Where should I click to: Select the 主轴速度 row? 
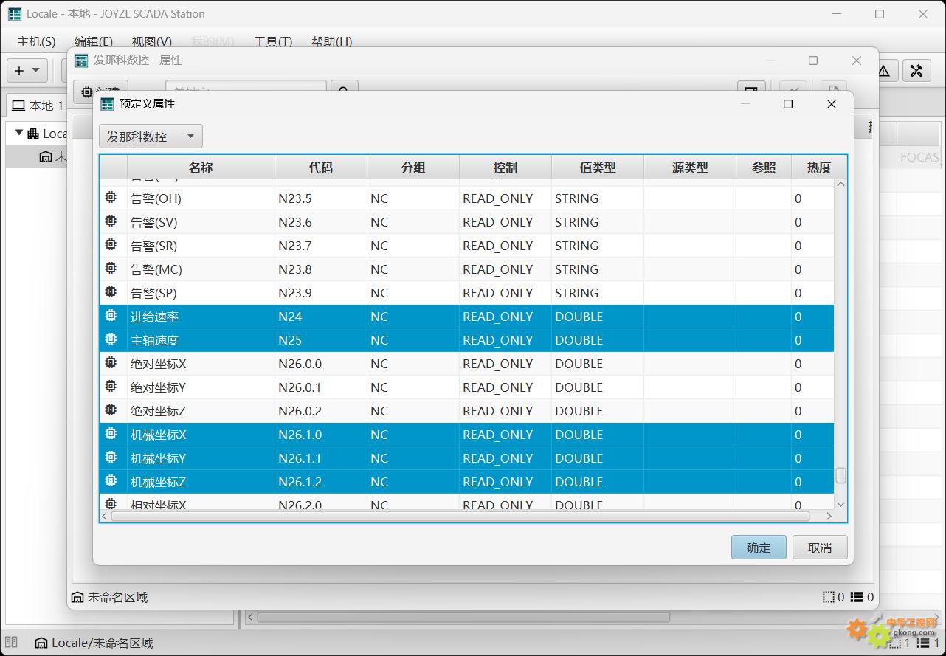point(467,340)
